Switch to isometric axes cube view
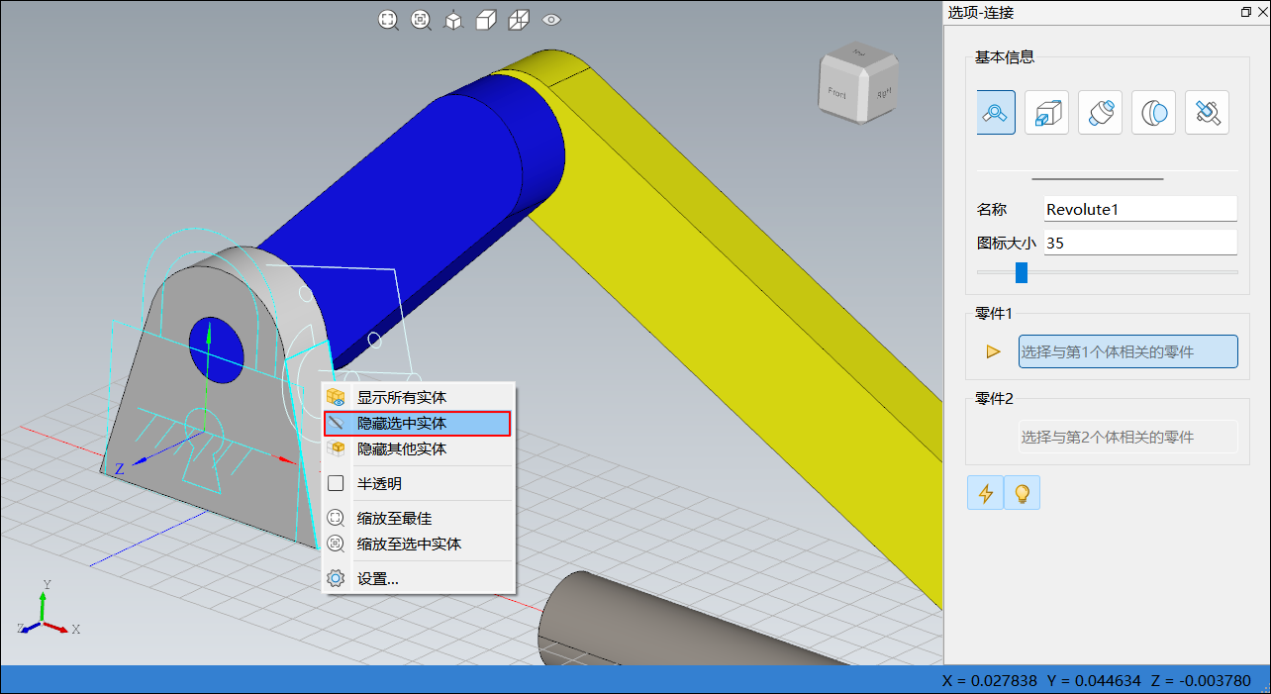The image size is (1271, 694). click(453, 20)
